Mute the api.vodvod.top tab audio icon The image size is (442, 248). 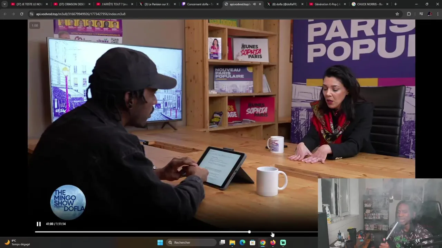click(254, 4)
